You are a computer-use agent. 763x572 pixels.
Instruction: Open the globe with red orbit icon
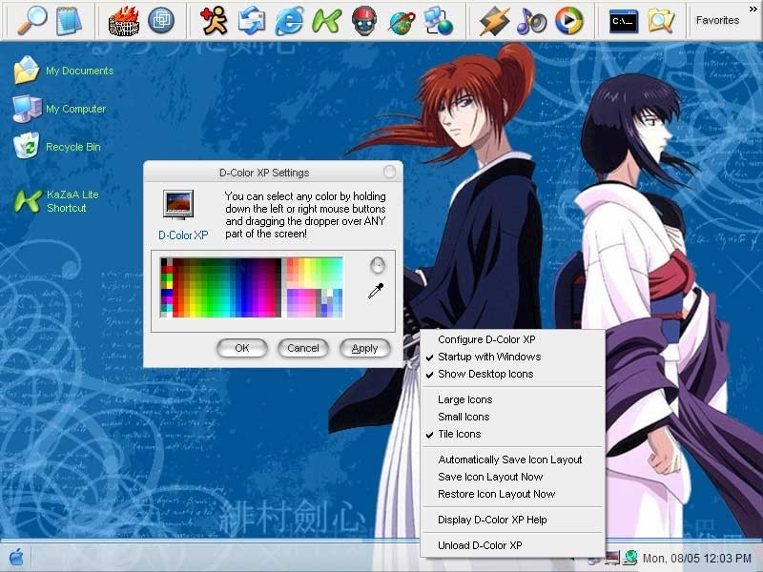402,21
